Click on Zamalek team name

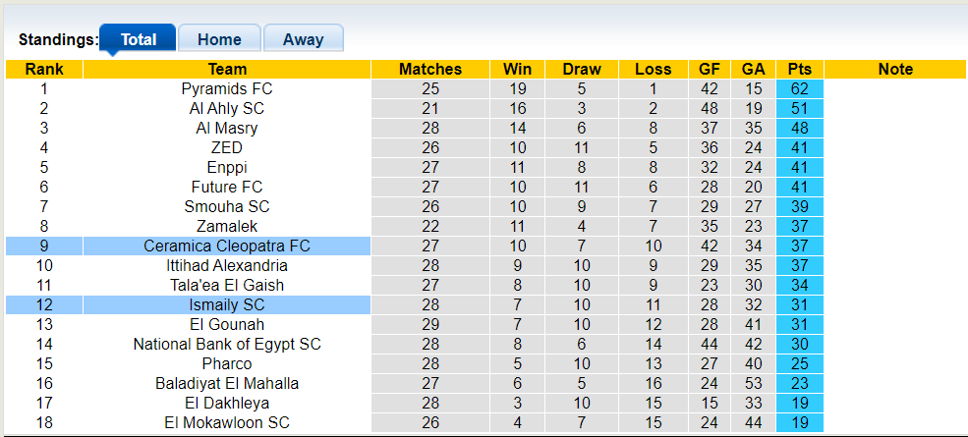coord(227,226)
